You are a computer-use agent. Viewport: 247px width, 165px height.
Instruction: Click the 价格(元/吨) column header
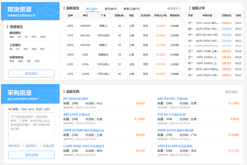click(x=161, y=16)
